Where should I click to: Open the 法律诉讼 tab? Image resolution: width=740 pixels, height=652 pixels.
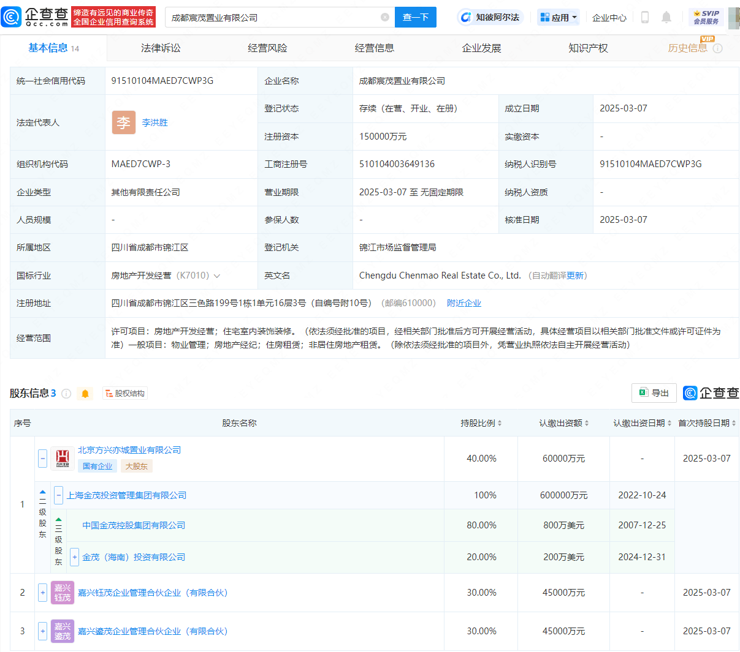[161, 48]
